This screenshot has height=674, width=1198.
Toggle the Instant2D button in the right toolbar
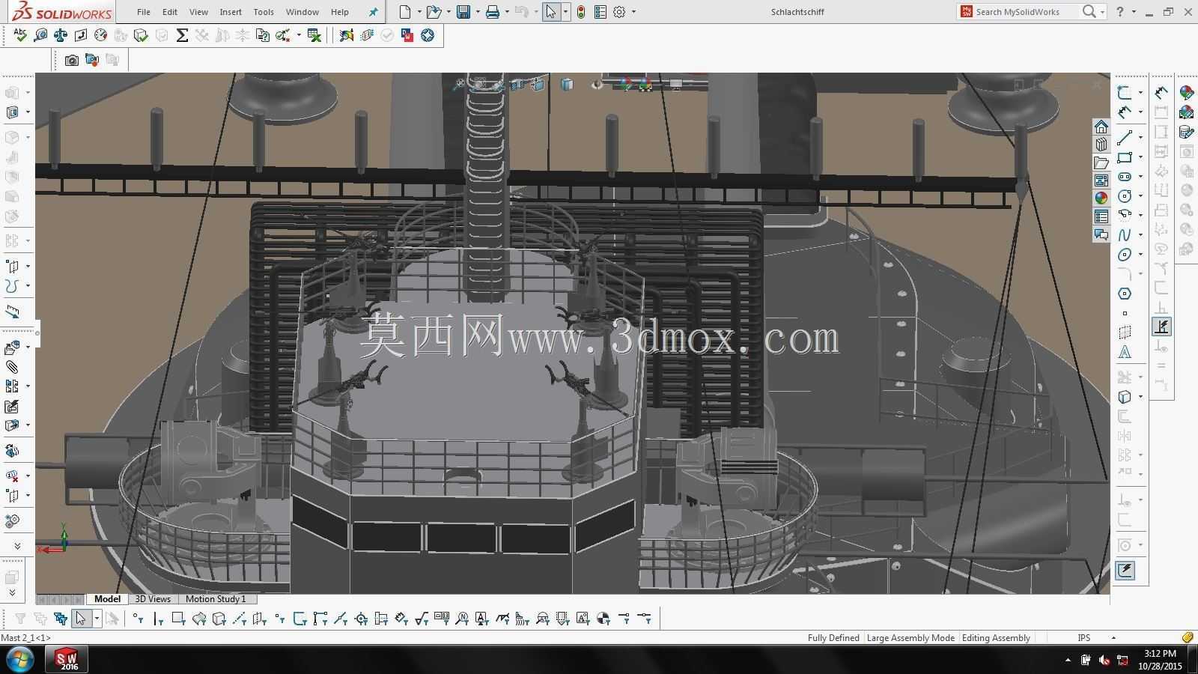click(1125, 571)
